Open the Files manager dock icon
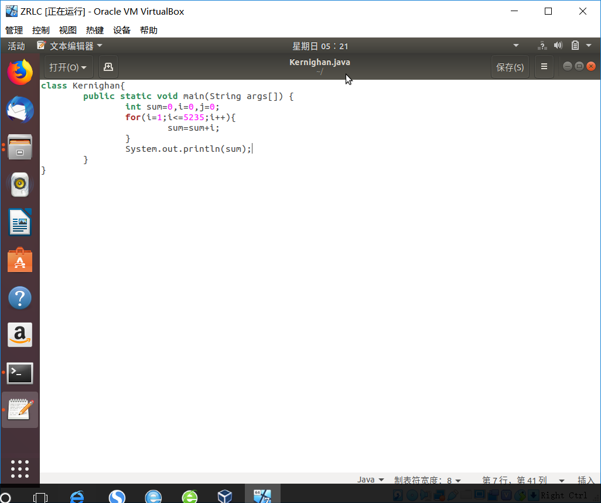This screenshot has height=503, width=601. [x=20, y=147]
